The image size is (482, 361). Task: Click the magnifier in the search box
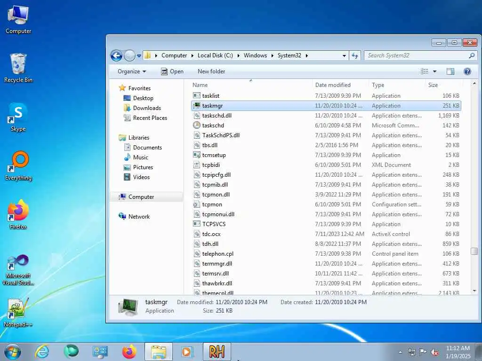pos(472,55)
